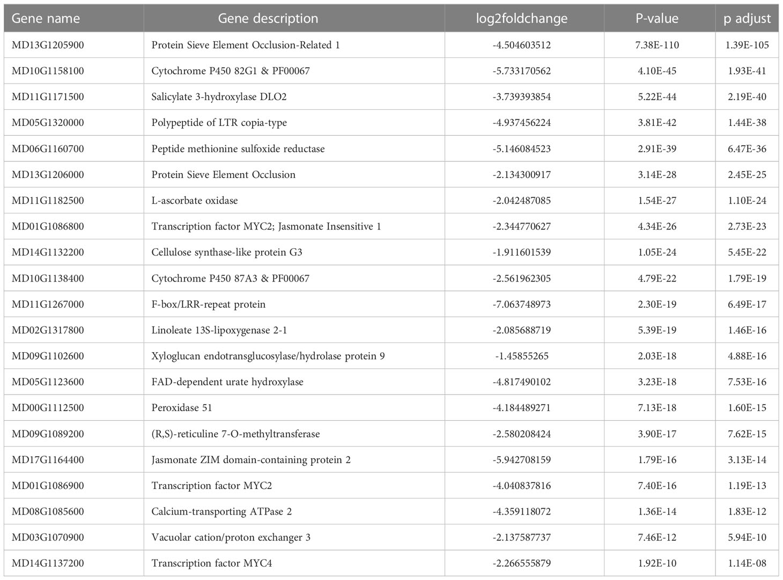Select gene name MD03G1070900
This screenshot has height=580, width=783.
tap(48, 538)
